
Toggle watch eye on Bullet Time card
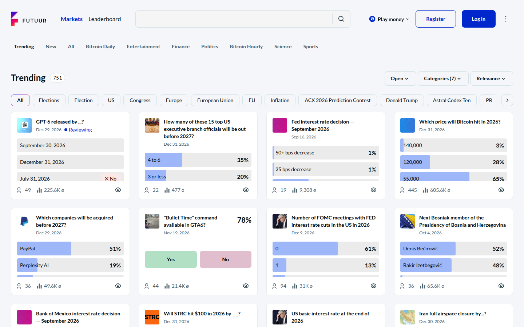point(246,286)
